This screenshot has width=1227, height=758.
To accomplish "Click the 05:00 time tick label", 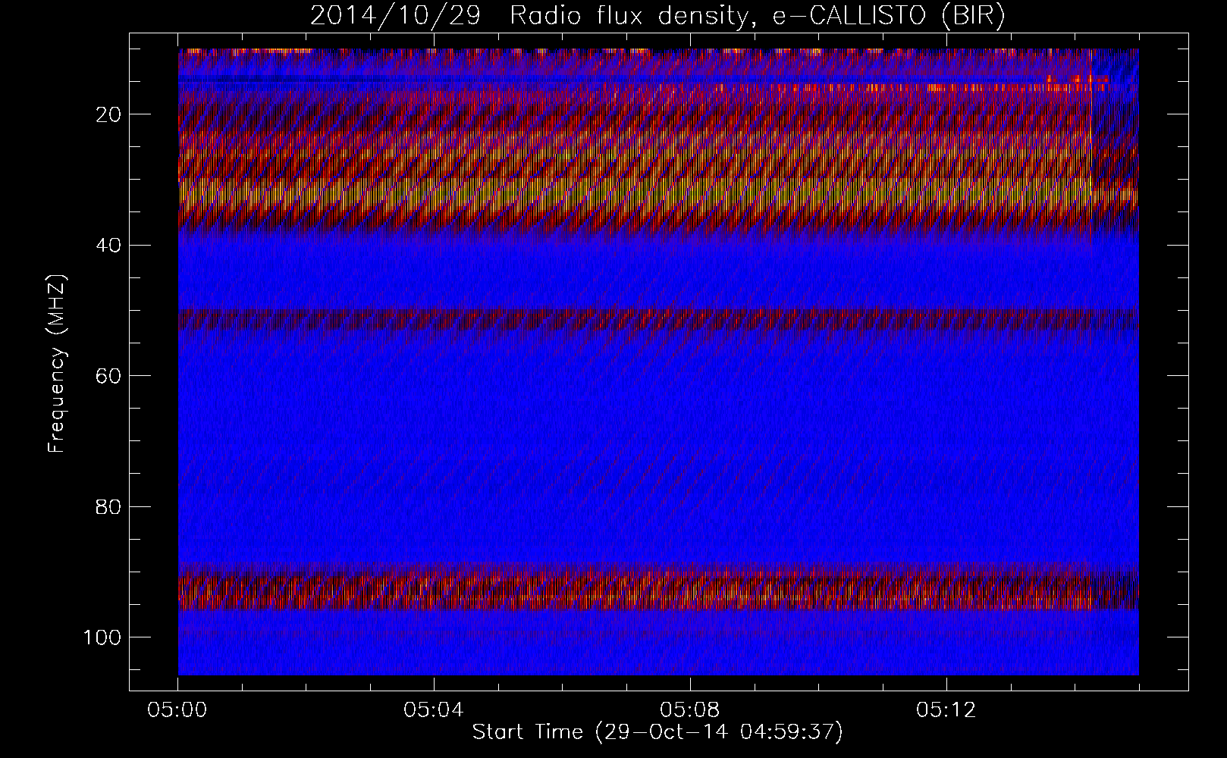I will point(178,710).
